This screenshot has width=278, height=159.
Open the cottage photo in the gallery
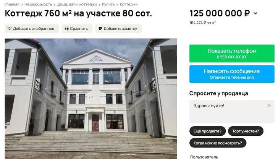point(91,99)
